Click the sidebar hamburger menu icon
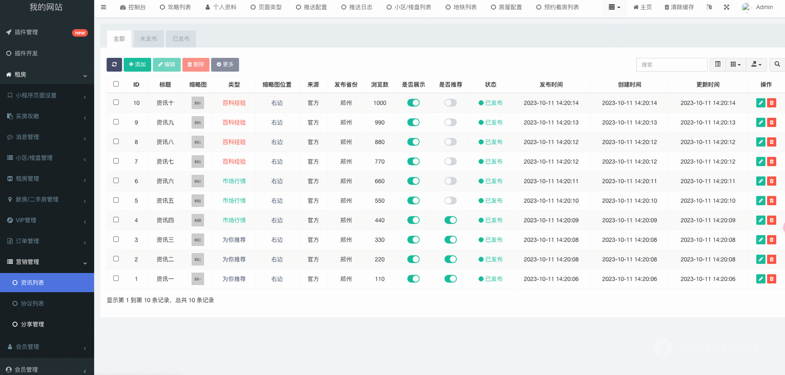The height and width of the screenshot is (375, 785). 103,7
